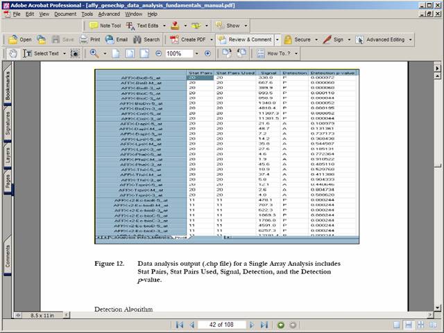The width and height of the screenshot is (444, 333).
Task: Click the minus zoom out button
Action: (159, 53)
